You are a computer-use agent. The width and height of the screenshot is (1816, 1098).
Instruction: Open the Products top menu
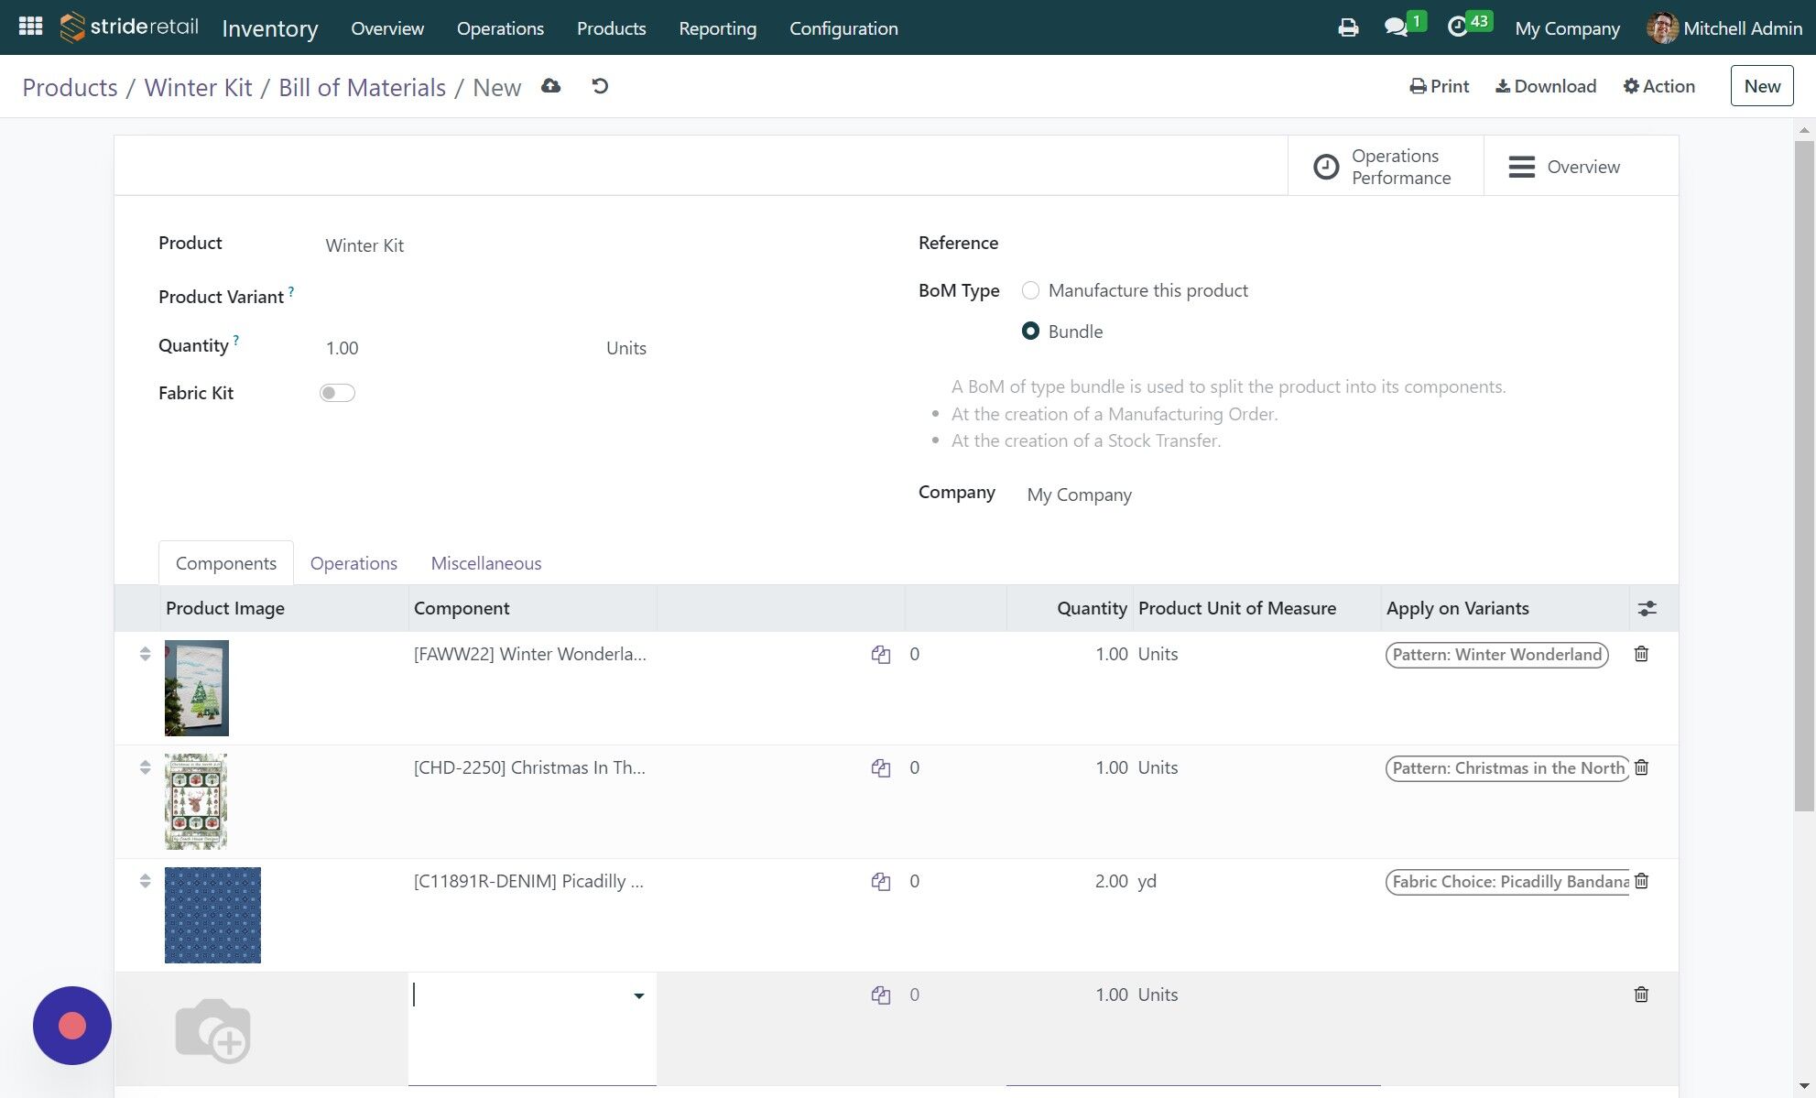coord(611,28)
